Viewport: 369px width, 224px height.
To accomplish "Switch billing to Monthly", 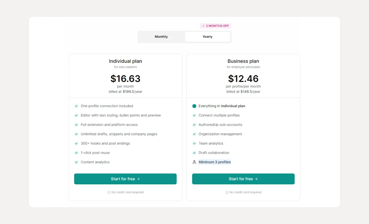I will pyautogui.click(x=161, y=37).
